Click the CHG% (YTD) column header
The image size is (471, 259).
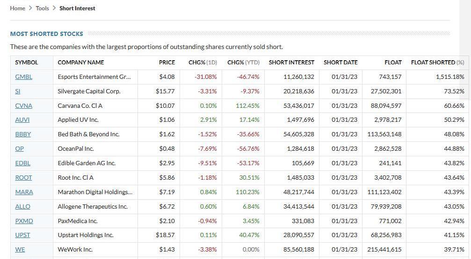[243, 63]
